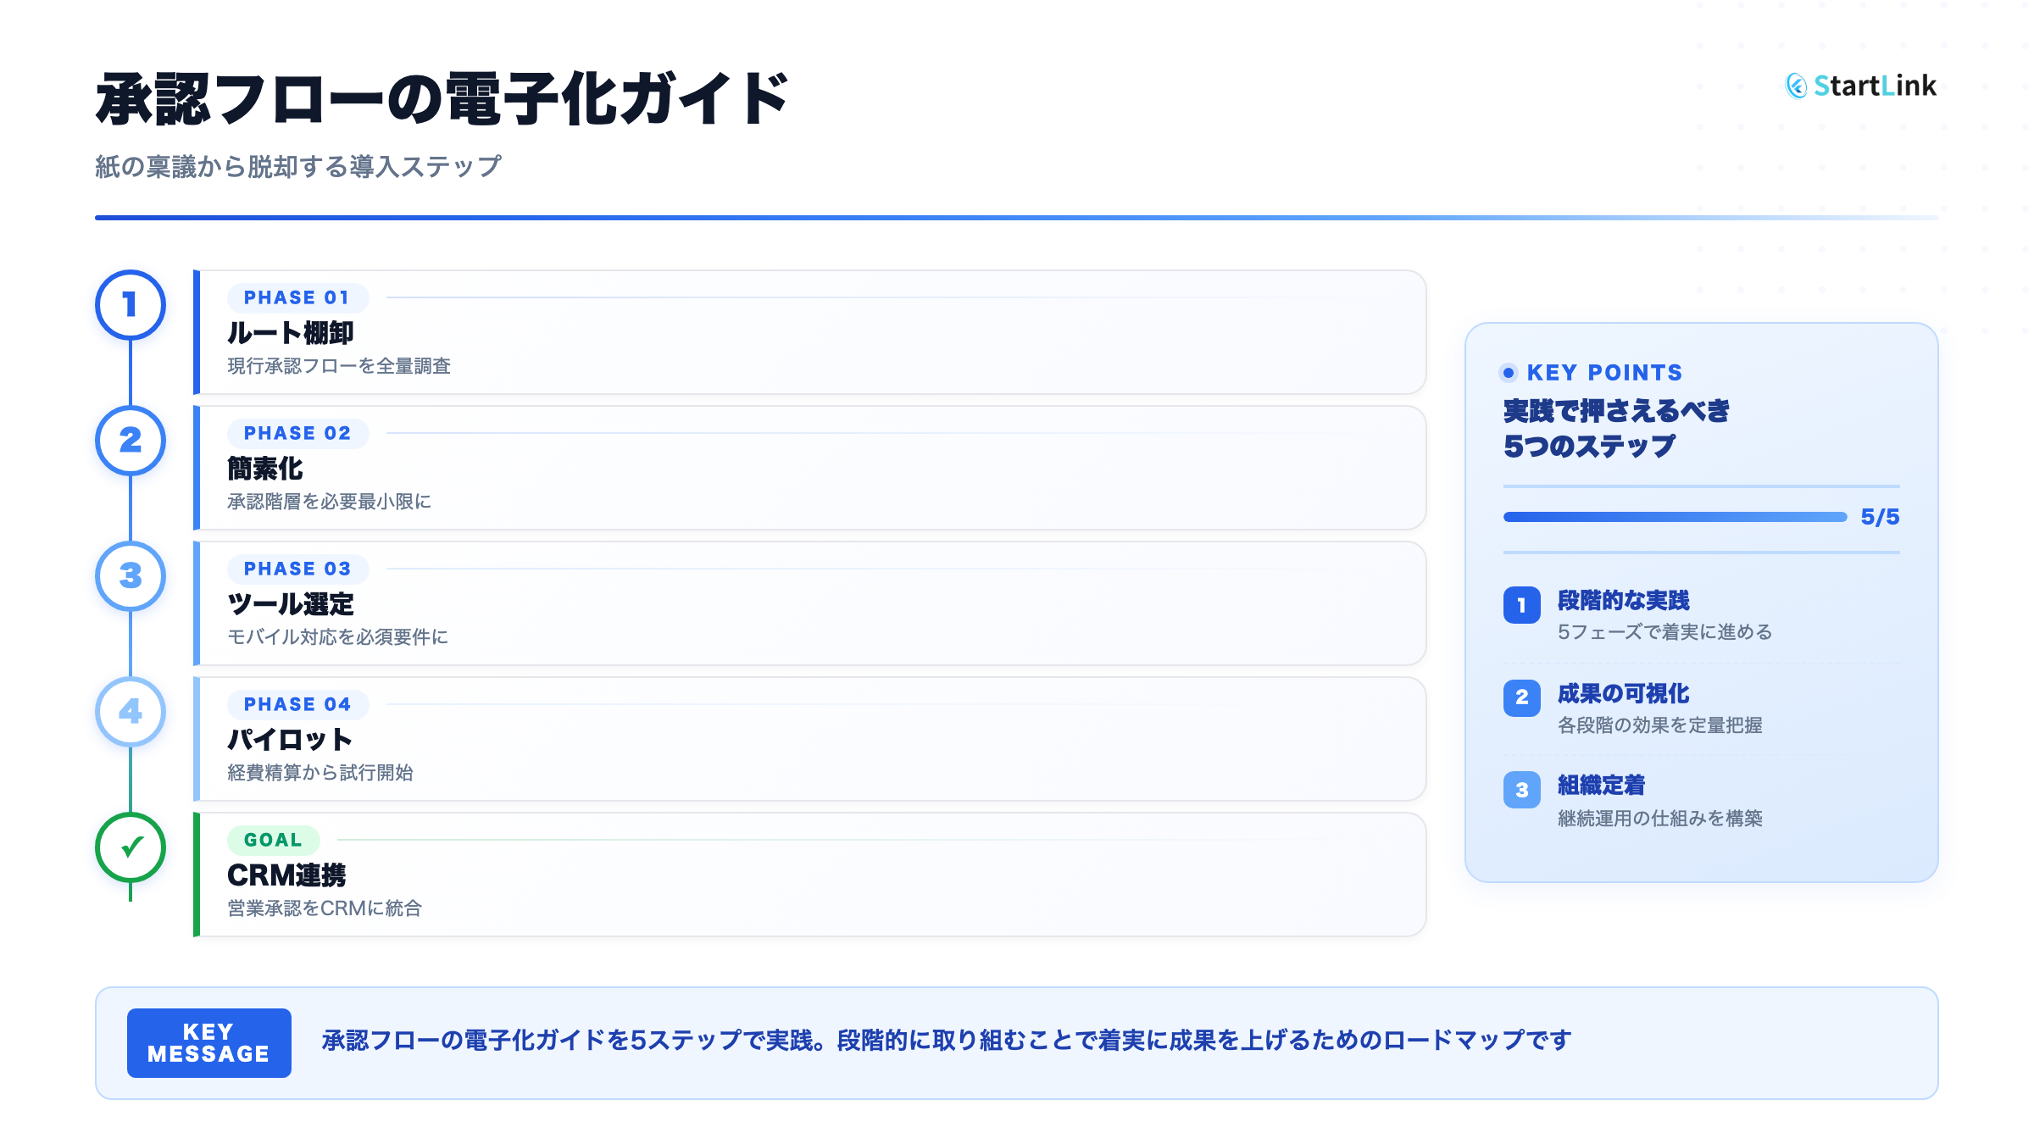Click the 段階的な実践 key point heading

1623,601
